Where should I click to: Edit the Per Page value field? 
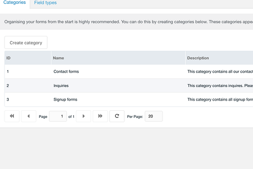pos(154,116)
